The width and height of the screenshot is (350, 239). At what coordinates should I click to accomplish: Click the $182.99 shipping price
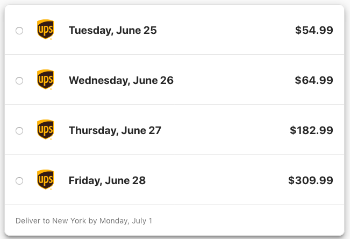311,131
